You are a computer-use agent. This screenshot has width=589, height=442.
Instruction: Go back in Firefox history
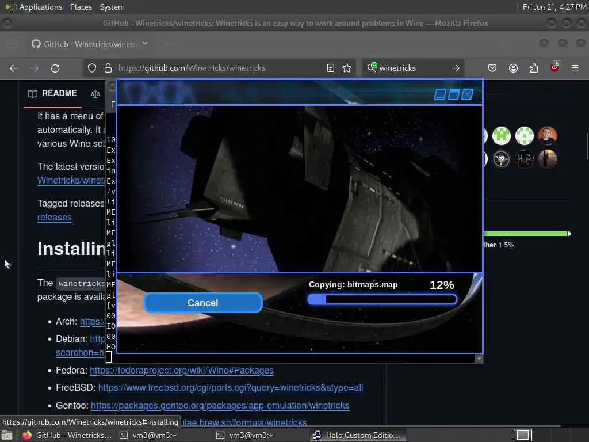(14, 68)
